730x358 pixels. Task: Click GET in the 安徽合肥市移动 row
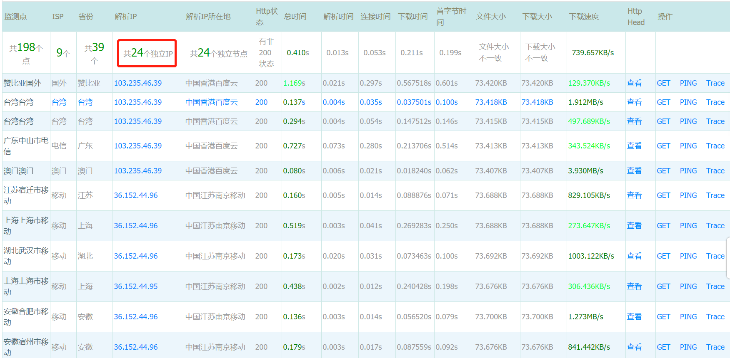click(x=663, y=317)
